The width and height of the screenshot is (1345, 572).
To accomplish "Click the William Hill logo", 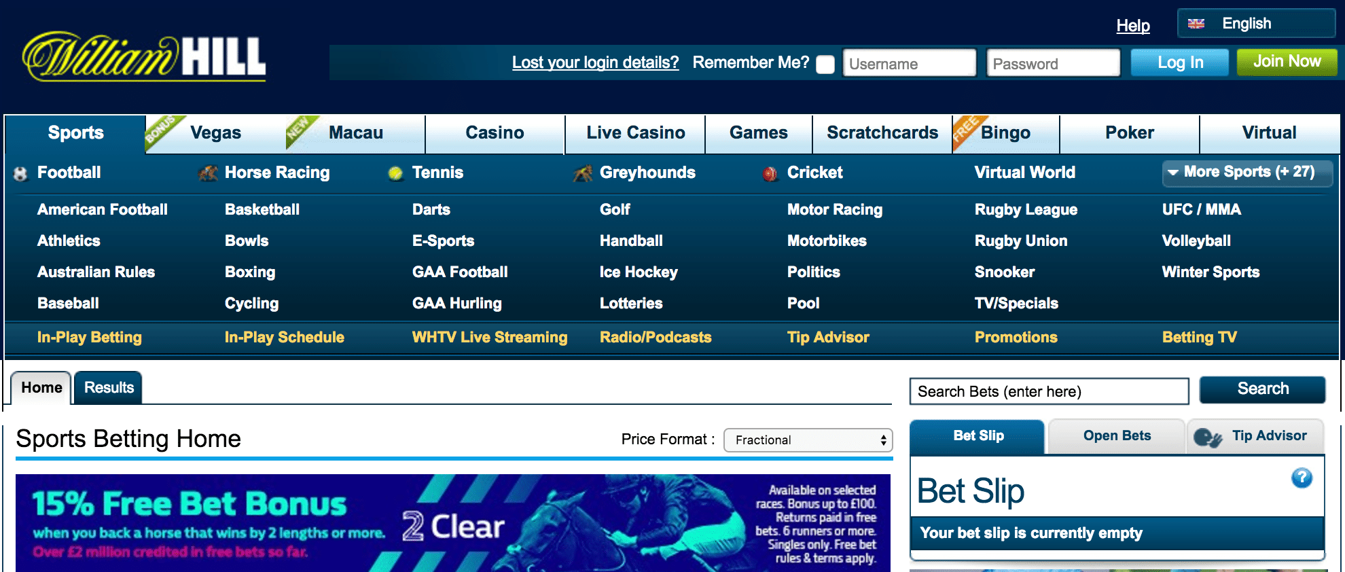I will 144,57.
